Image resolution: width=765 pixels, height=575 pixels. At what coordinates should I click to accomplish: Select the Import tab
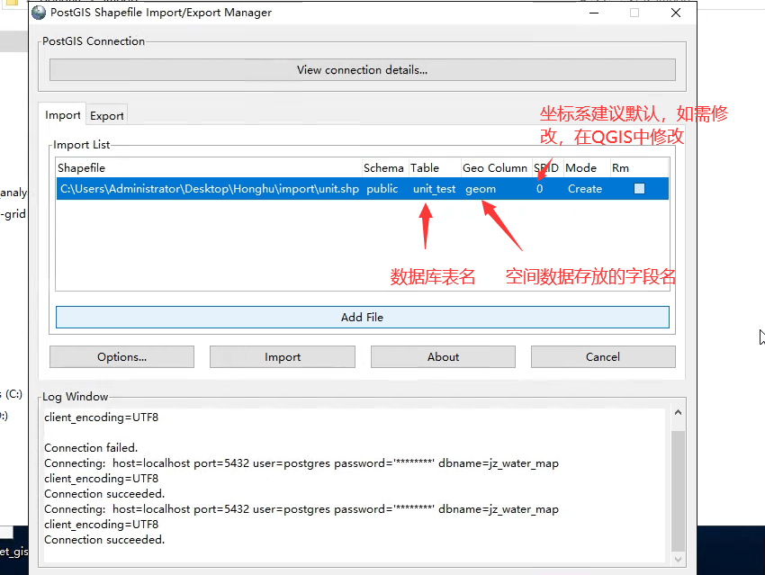click(x=63, y=115)
